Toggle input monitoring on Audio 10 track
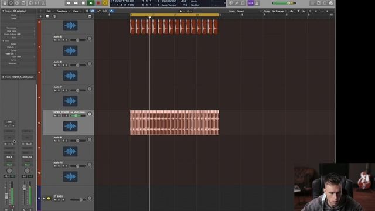This screenshot has height=211, width=375. pos(67,166)
